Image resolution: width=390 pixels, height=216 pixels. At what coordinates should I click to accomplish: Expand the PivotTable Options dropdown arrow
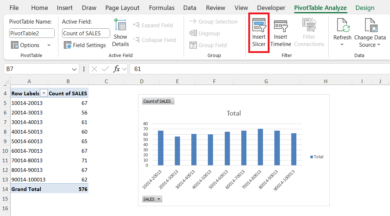tap(49, 45)
